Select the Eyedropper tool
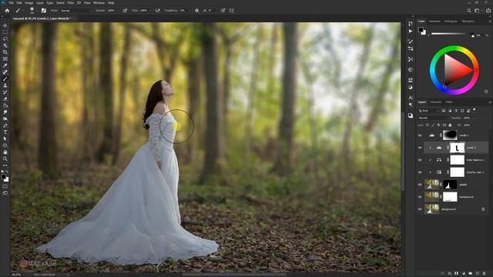This screenshot has width=493, height=277. click(5, 65)
